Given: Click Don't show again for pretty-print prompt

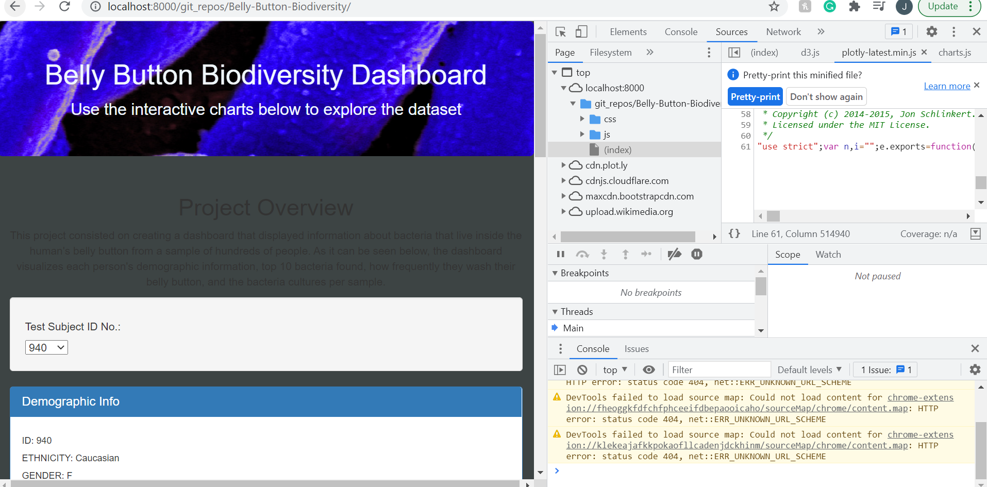Looking at the screenshot, I should pos(826,96).
